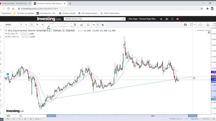The height and width of the screenshot is (121, 216).
Task: Enter fullscreen chart mode icon
Action: click(215, 25)
